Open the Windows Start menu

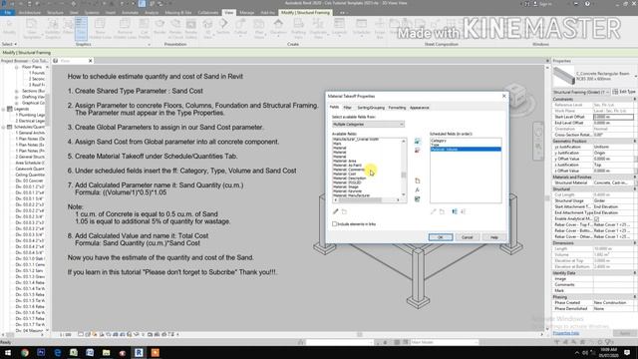(x=8, y=352)
